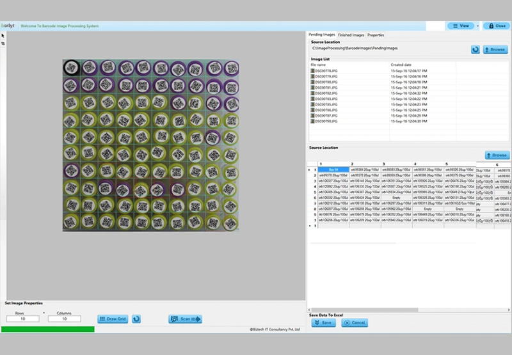This screenshot has height=355, width=512.
Task: Click the current-row arrow indicator of row 1
Action: pos(309,170)
